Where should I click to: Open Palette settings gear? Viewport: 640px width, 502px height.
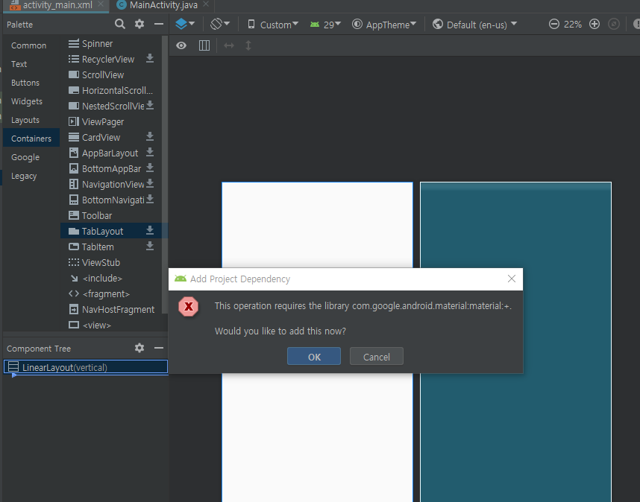click(x=139, y=24)
